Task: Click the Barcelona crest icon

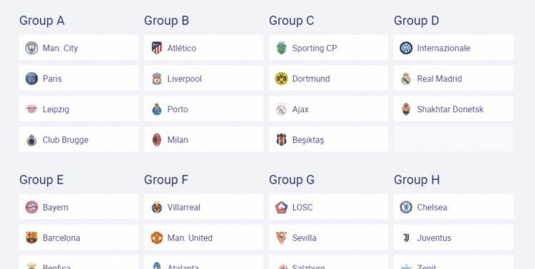Action: point(31,238)
